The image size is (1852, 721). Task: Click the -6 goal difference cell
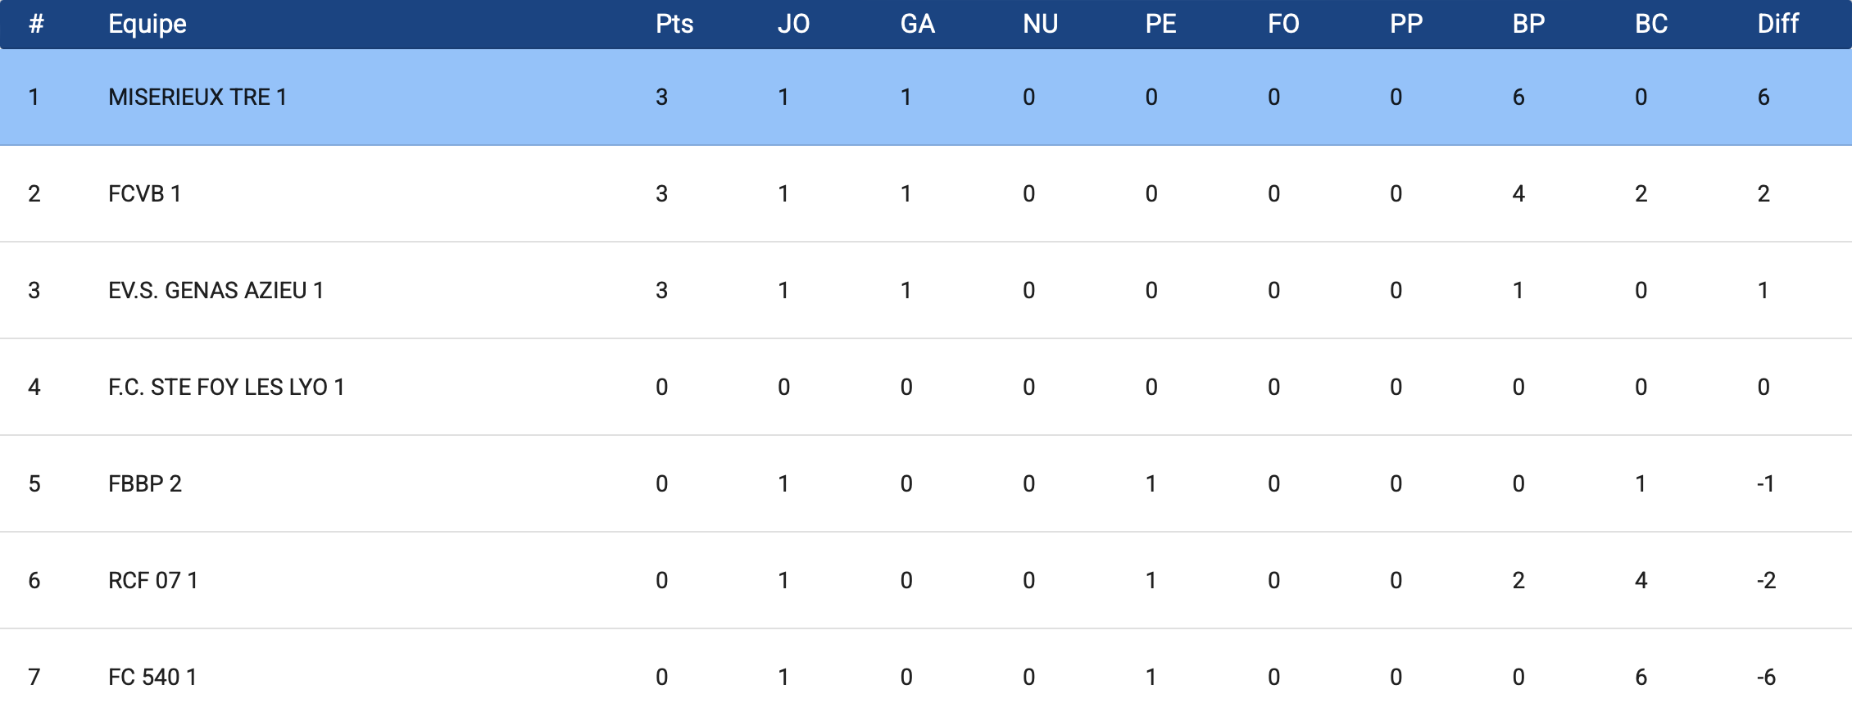[x=1766, y=678]
